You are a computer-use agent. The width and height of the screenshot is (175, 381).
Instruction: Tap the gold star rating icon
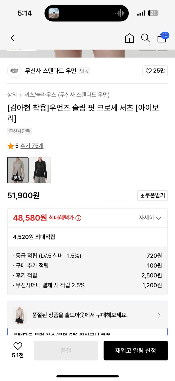(x=11, y=146)
